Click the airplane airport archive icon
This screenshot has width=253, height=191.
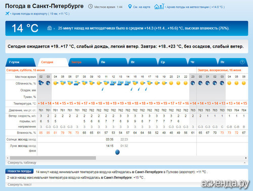click(x=7, y=14)
